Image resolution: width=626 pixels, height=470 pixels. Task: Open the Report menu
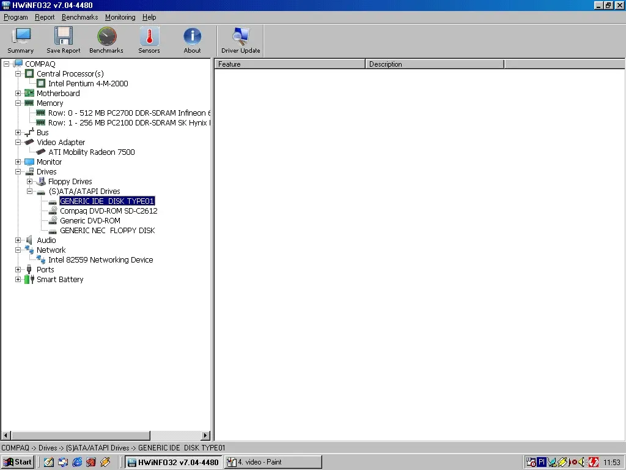(45, 17)
